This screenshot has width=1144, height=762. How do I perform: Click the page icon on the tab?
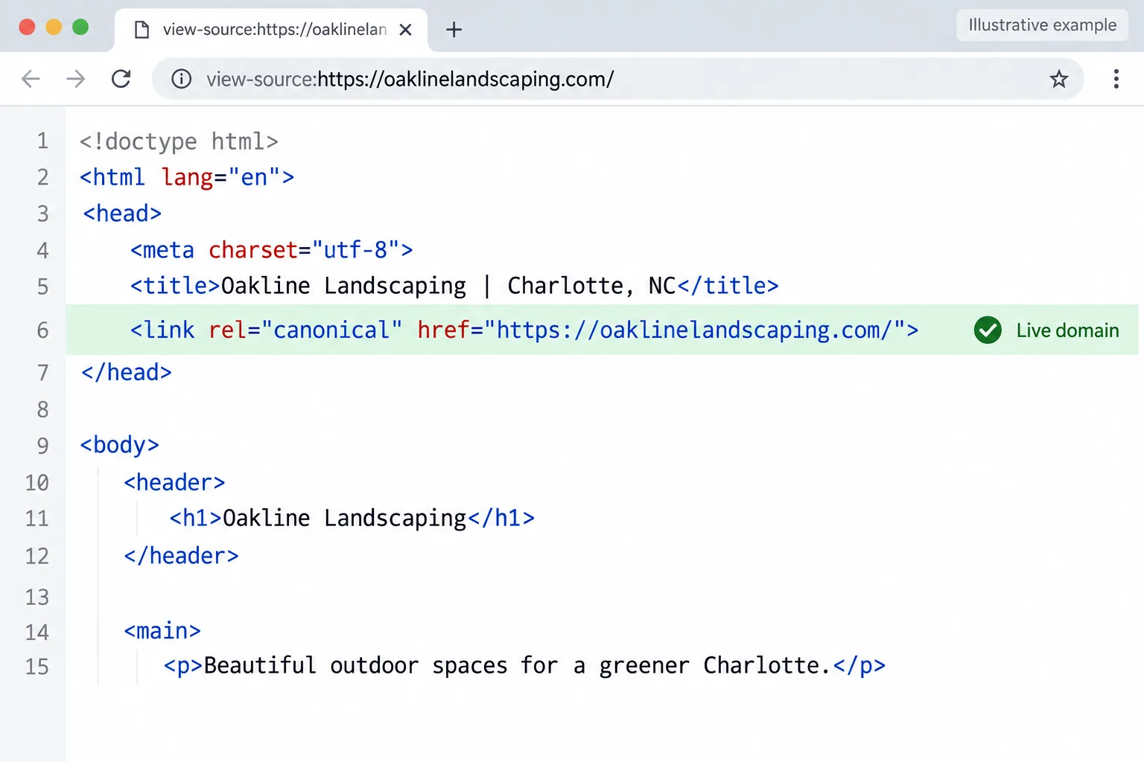coord(142,30)
